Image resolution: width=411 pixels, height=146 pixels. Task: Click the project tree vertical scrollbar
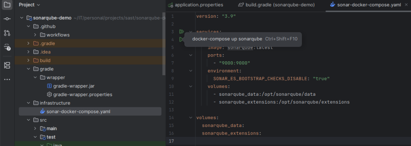(x=164, y=44)
